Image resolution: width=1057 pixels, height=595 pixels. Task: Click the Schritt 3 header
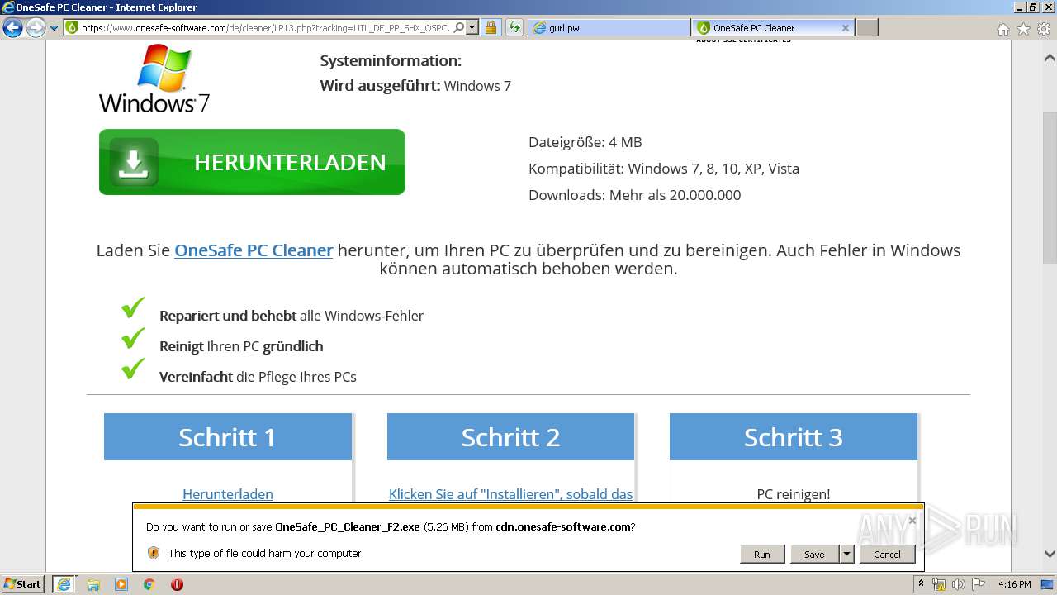point(794,436)
